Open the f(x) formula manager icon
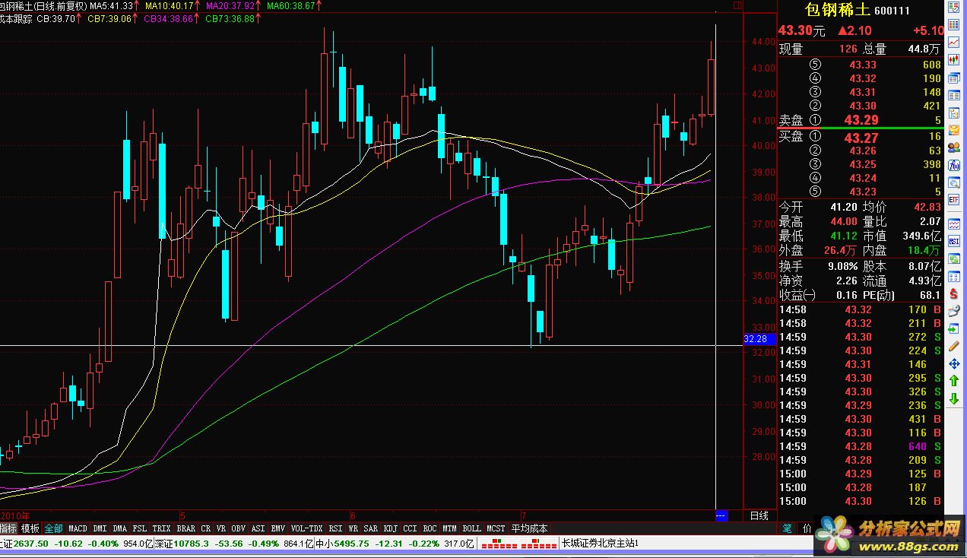Screen dimensions: 967x558 pos(953,166)
